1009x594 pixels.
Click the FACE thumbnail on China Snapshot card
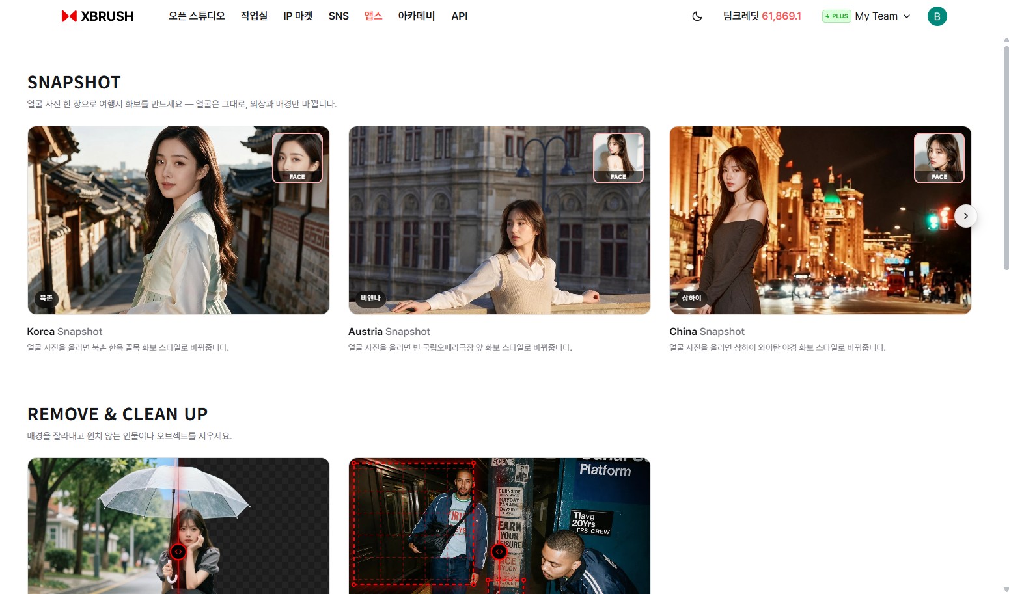pos(939,158)
